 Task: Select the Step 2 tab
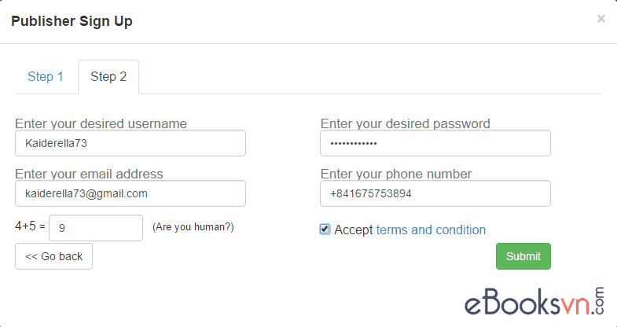108,77
